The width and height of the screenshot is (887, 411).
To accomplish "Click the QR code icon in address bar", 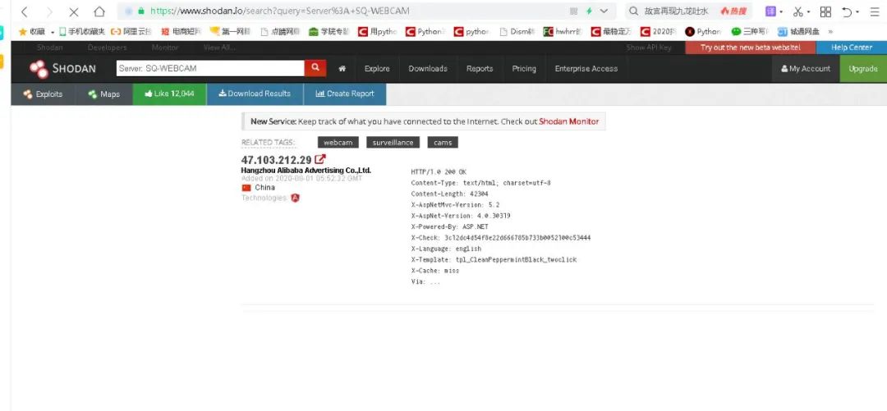I will click(573, 11).
